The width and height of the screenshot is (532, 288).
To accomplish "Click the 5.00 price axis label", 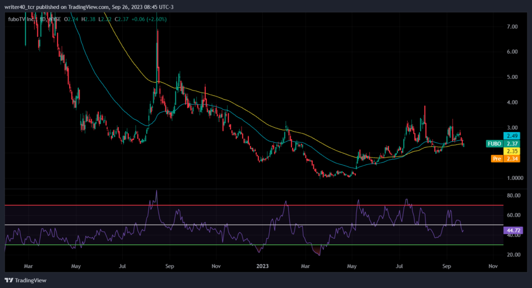I will click(x=512, y=77).
